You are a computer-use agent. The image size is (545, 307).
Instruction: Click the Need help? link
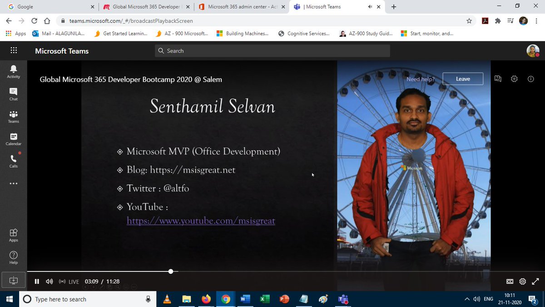click(x=420, y=79)
